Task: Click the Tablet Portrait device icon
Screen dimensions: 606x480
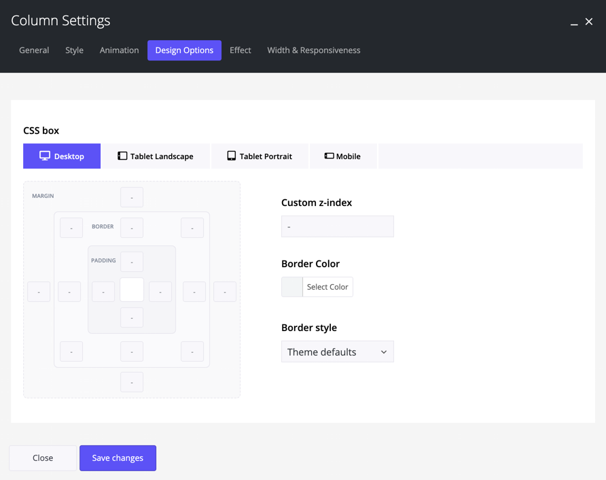Action: tap(232, 156)
